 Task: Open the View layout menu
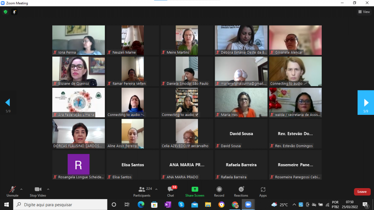click(364, 12)
